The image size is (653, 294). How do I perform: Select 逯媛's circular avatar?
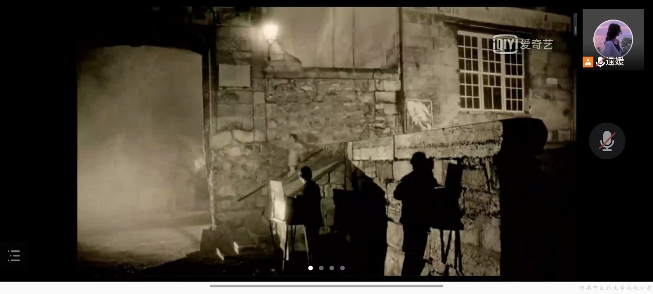(613, 39)
